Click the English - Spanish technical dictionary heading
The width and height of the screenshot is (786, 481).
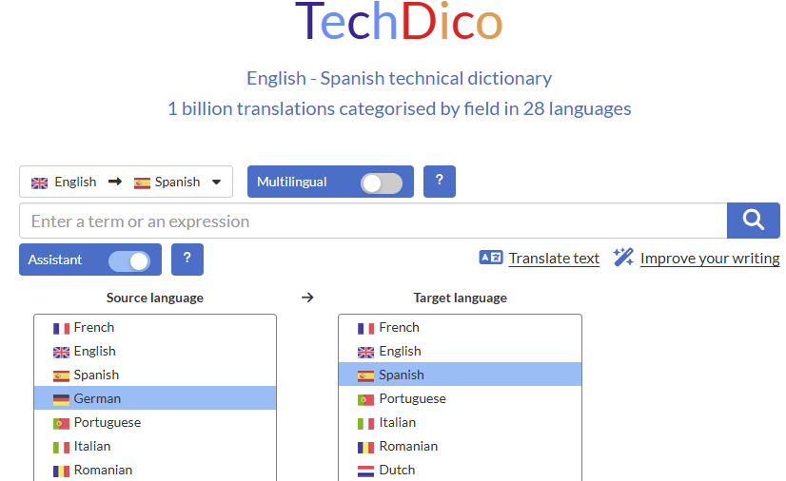(x=399, y=79)
